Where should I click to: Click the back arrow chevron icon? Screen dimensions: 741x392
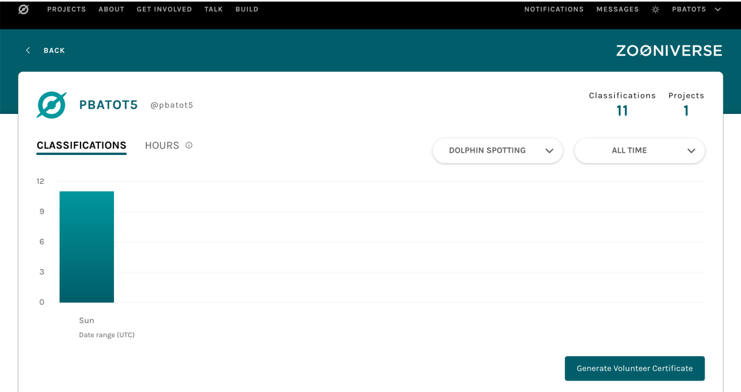tap(28, 50)
